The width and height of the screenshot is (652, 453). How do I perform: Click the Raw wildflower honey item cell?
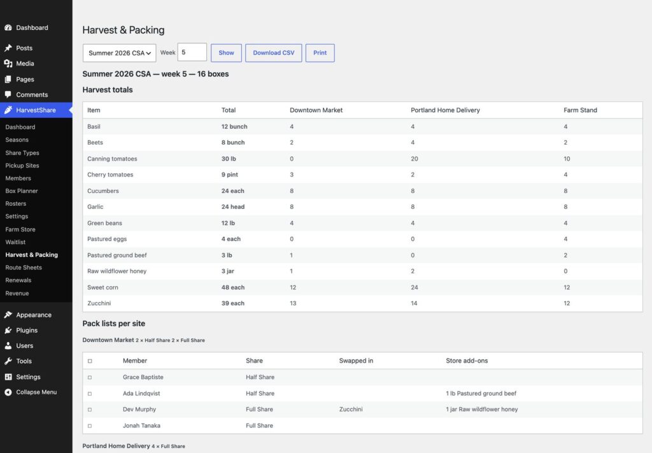tap(117, 271)
